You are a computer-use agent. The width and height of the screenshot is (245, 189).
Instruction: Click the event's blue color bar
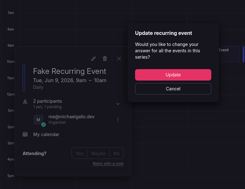(x=24, y=78)
